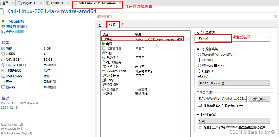The height and width of the screenshot is (137, 279).
Task: Click the 开启此虚拟机 link
Action: click(15, 21)
